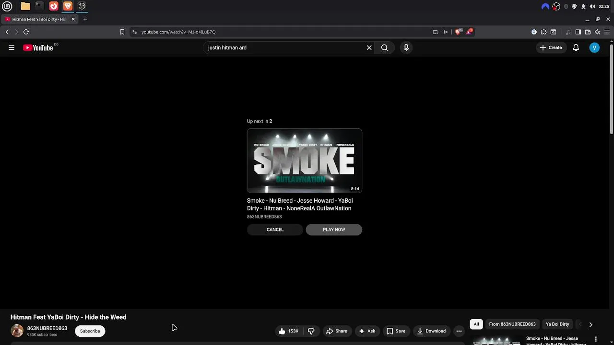This screenshot has height=345, width=614.
Task: Launch Files manager from panel
Action: point(25,6)
